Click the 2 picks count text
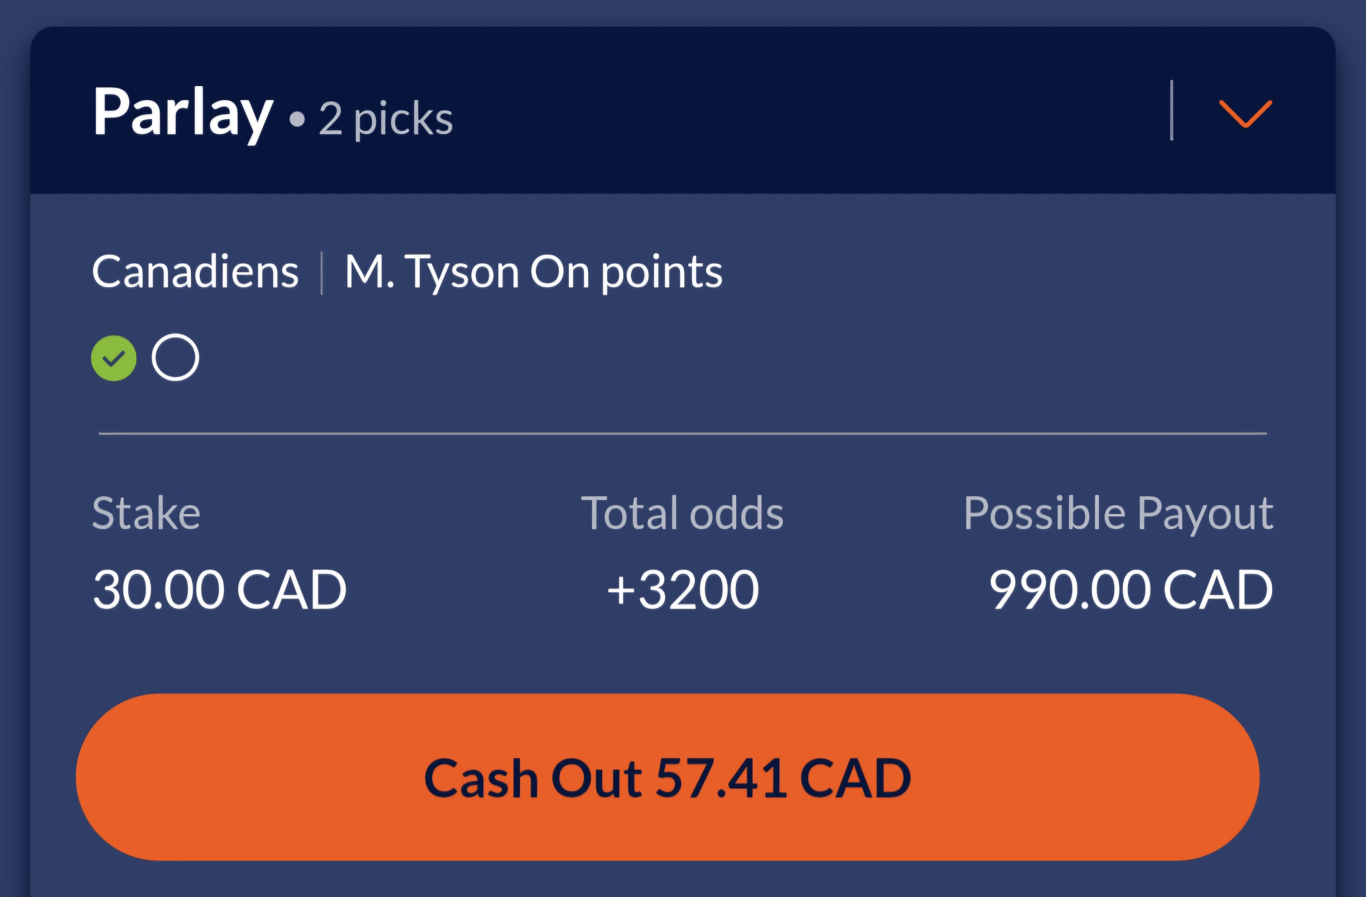 tap(386, 119)
